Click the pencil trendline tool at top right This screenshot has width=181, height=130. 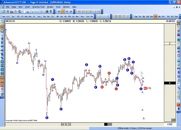(179, 27)
